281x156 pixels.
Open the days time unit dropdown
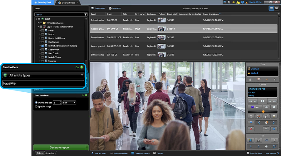69,102
